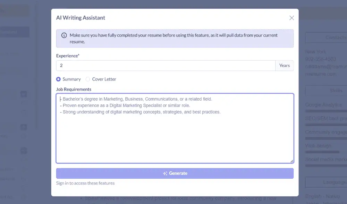Click the Google Analytics skill level bar
The image size is (347, 204).
(325, 111)
